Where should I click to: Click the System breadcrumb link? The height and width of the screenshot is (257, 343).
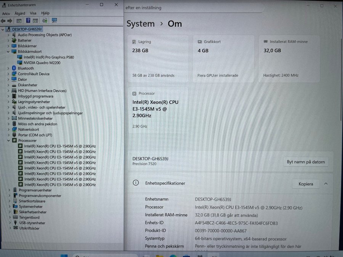141,24
